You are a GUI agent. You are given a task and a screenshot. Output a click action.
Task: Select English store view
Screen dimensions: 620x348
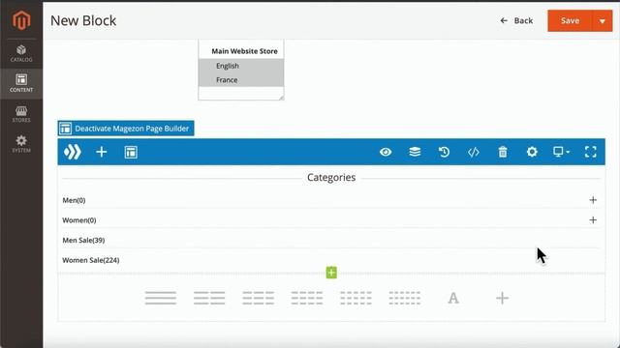[241, 66]
